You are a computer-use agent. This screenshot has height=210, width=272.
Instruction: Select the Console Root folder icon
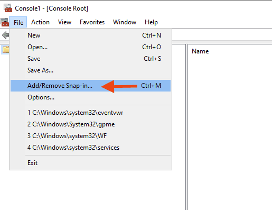(6, 50)
